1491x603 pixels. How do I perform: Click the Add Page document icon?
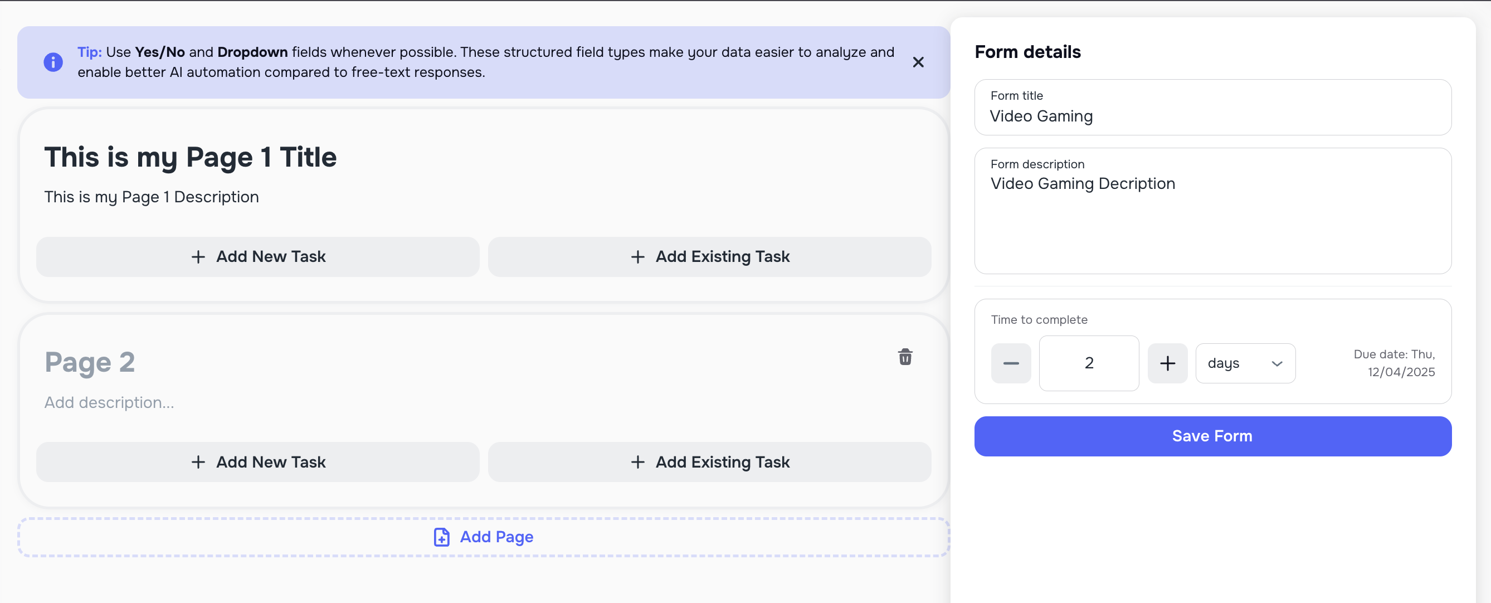(x=442, y=537)
